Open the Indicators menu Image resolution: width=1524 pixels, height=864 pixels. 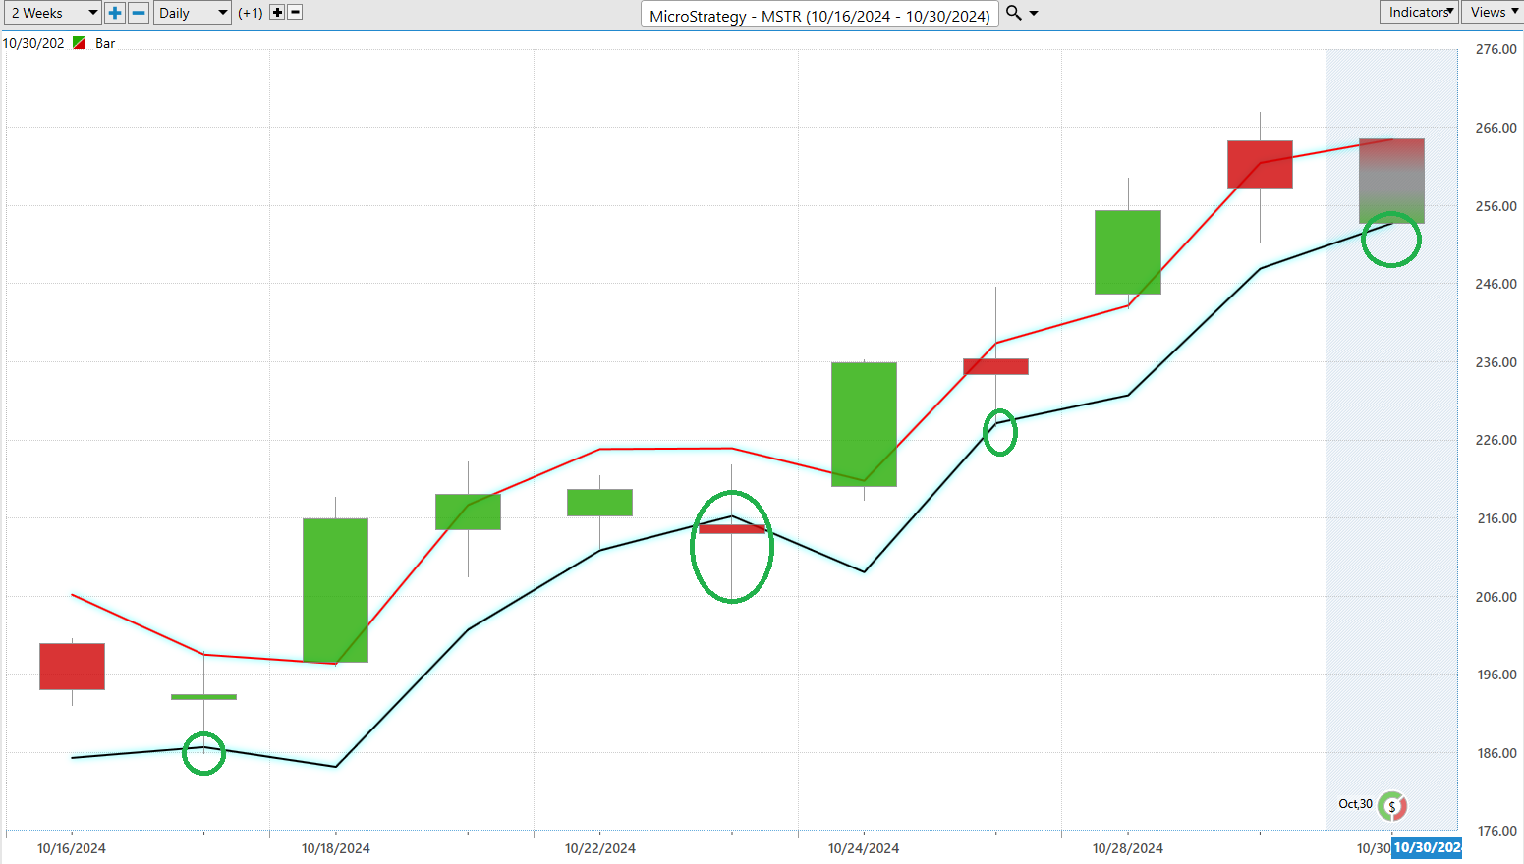[x=1419, y=12]
